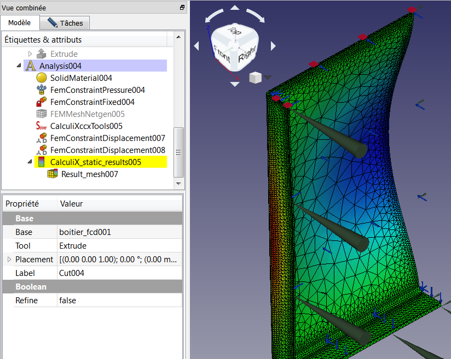This screenshot has width=451, height=359.
Task: Click the SolidMaterial004 yellow sphere icon
Action: (x=42, y=78)
